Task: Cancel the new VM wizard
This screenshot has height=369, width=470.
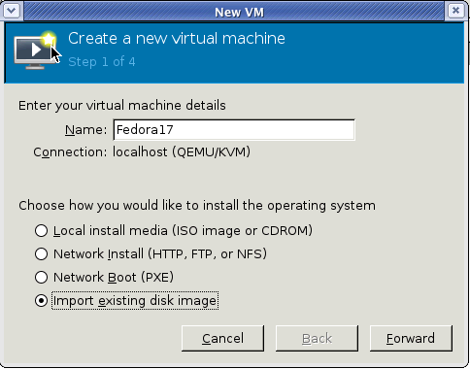Action: (222, 338)
